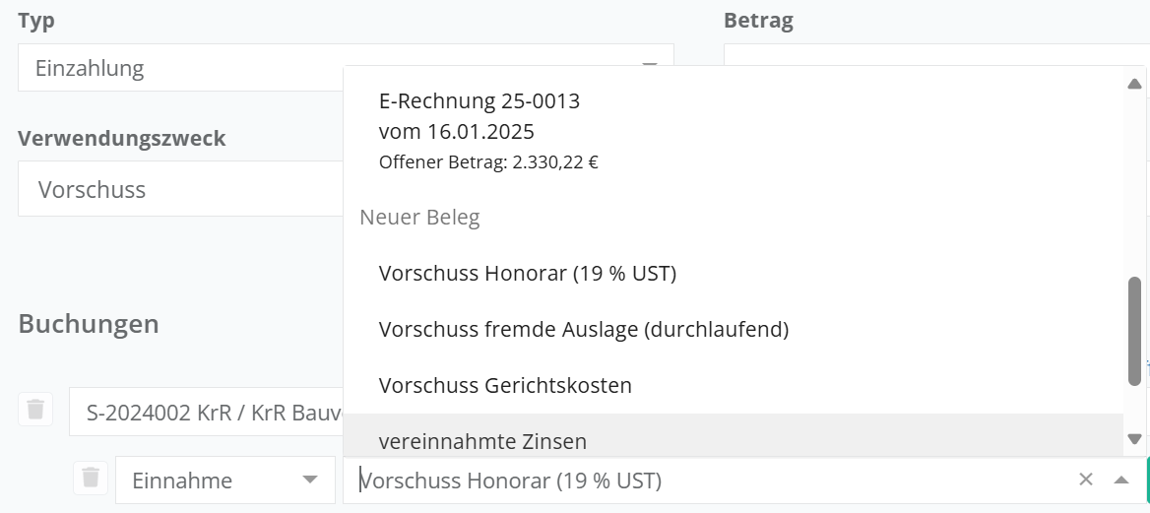Pick the Vorschuss Gerichtskosten entry
This screenshot has height=513, width=1150.
click(504, 385)
